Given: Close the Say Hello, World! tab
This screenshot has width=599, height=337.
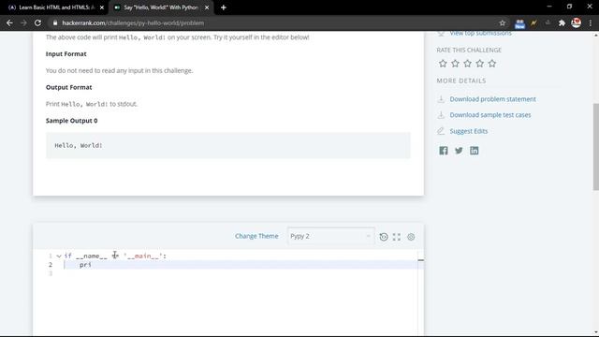Looking at the screenshot, I should coord(207,7).
